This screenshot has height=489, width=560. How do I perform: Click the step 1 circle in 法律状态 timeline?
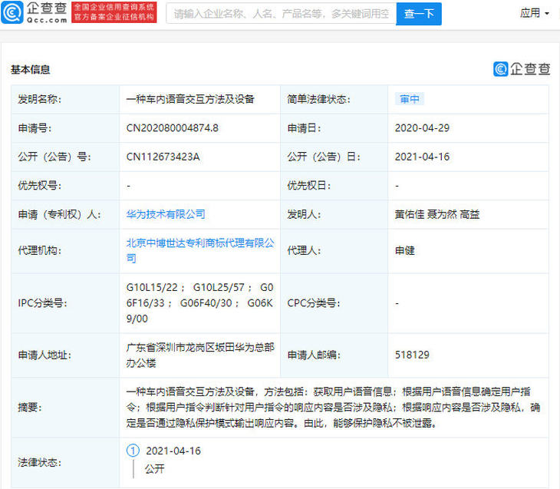[x=133, y=451]
